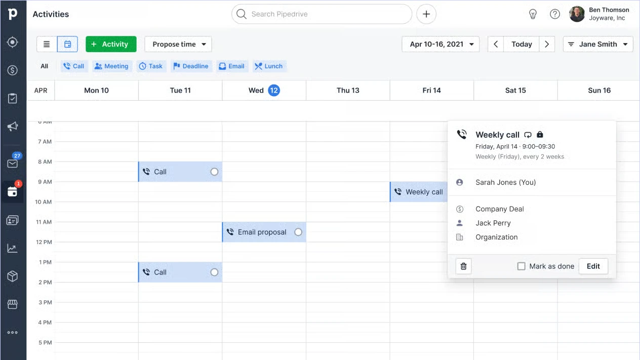Select the Sat 15 column header

[515, 90]
